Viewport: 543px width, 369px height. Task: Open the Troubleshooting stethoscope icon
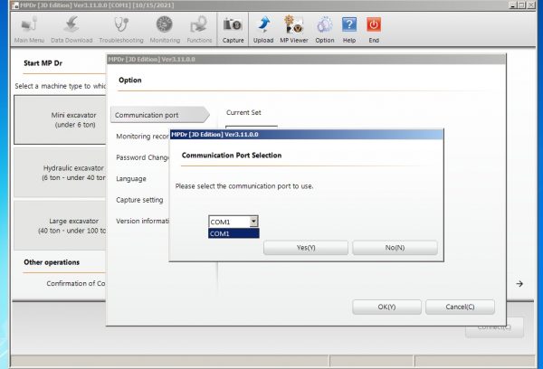coord(121,30)
